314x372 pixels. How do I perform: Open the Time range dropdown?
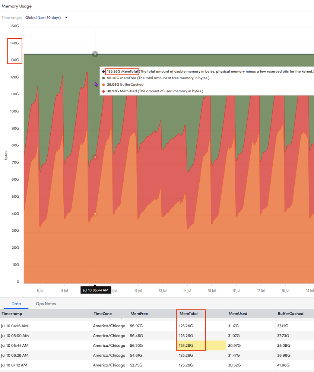point(47,18)
